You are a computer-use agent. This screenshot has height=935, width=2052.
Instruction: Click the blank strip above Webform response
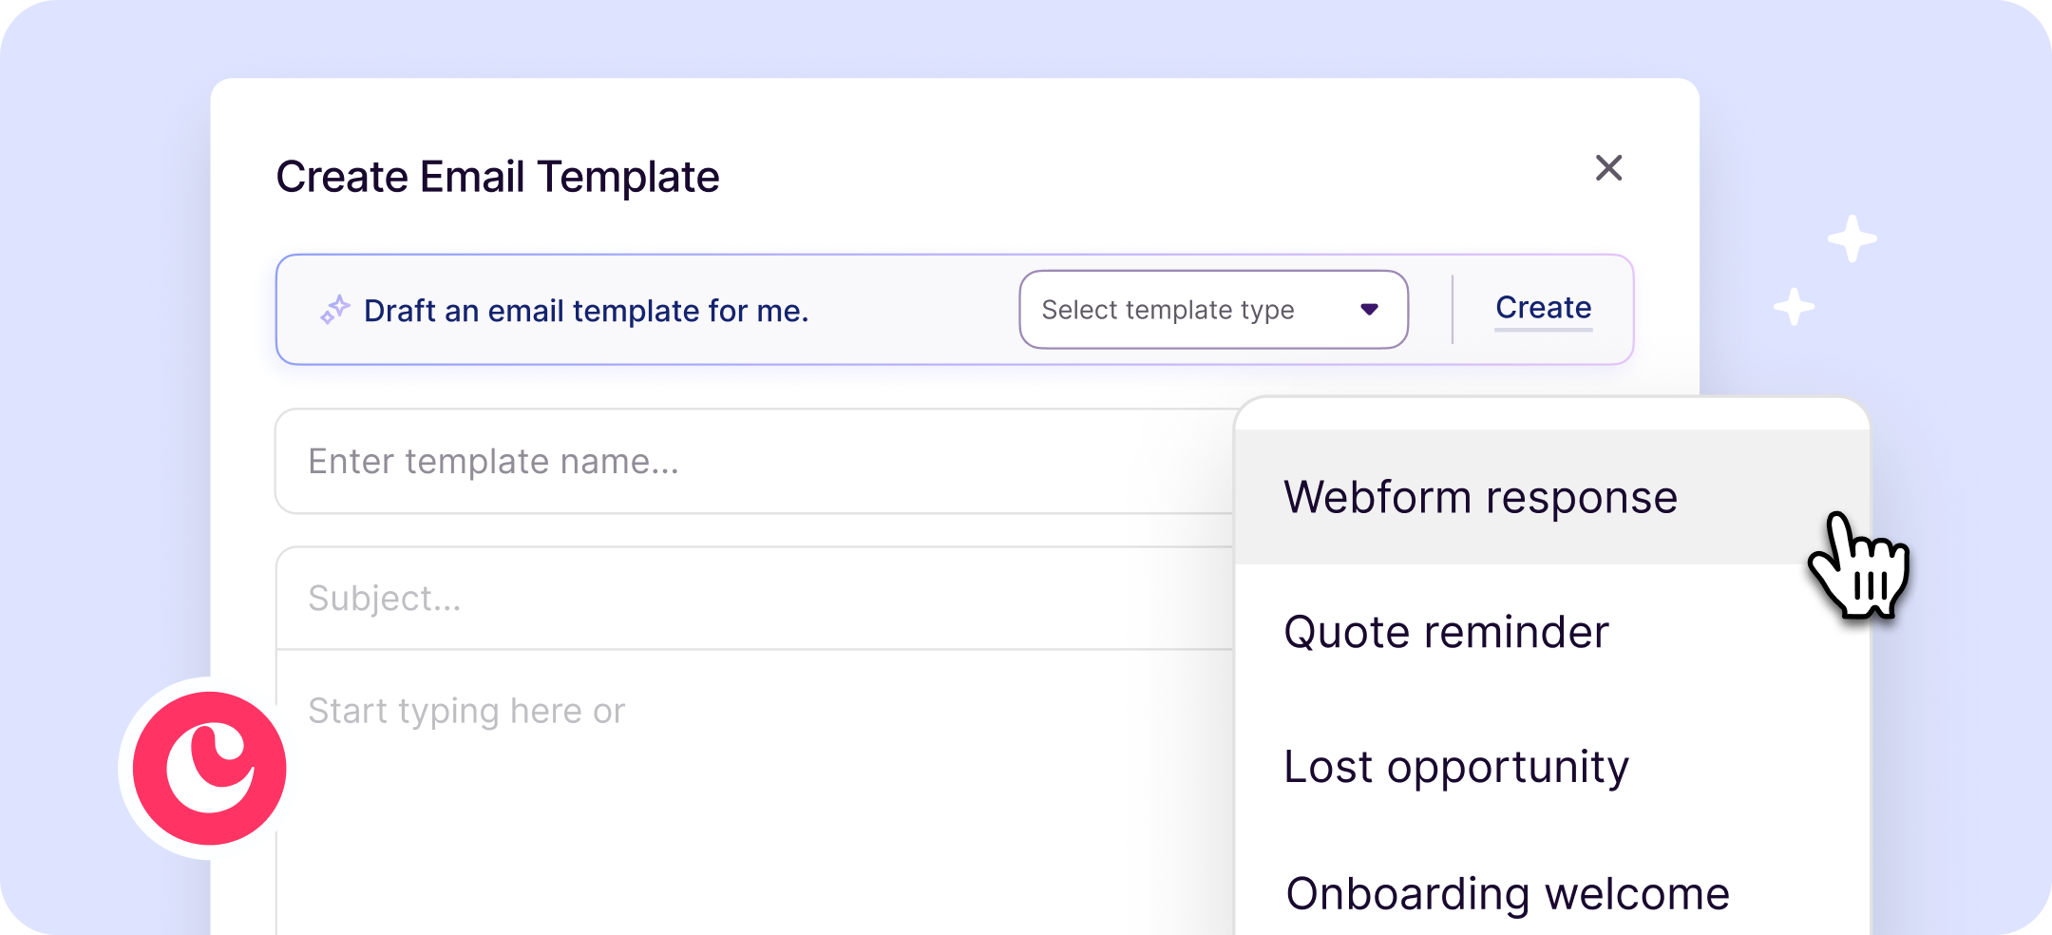1551,414
